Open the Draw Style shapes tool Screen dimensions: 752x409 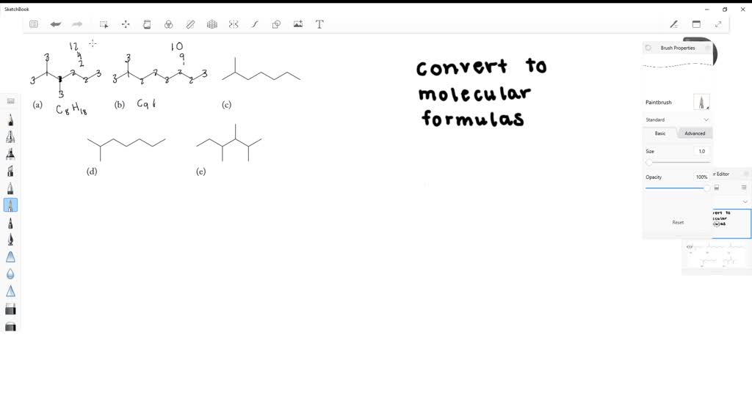coord(276,24)
